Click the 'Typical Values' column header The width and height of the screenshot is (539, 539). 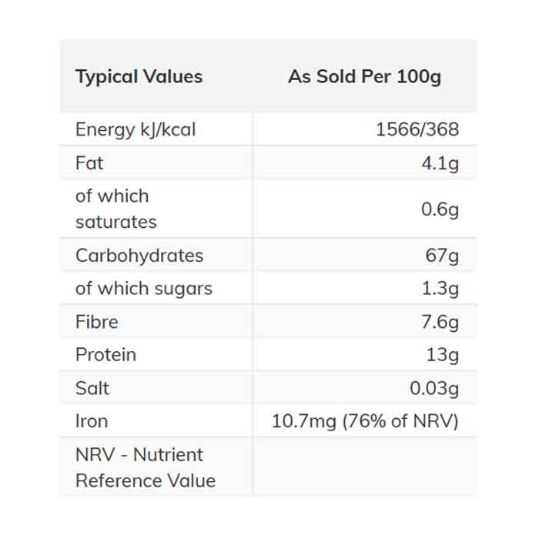139,77
